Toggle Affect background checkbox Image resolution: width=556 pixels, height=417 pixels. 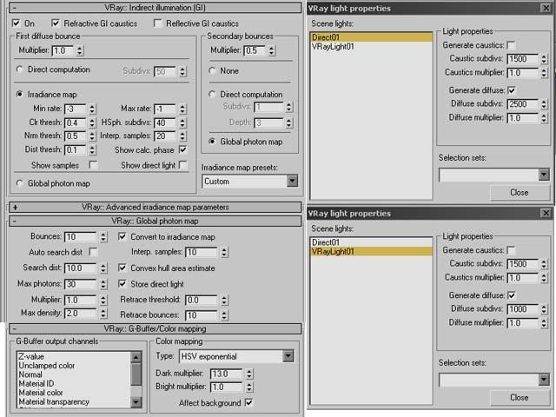249,402
